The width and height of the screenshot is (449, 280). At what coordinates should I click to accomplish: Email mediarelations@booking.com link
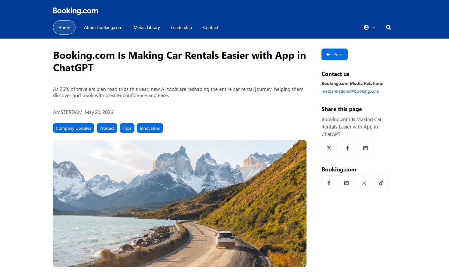(x=350, y=91)
